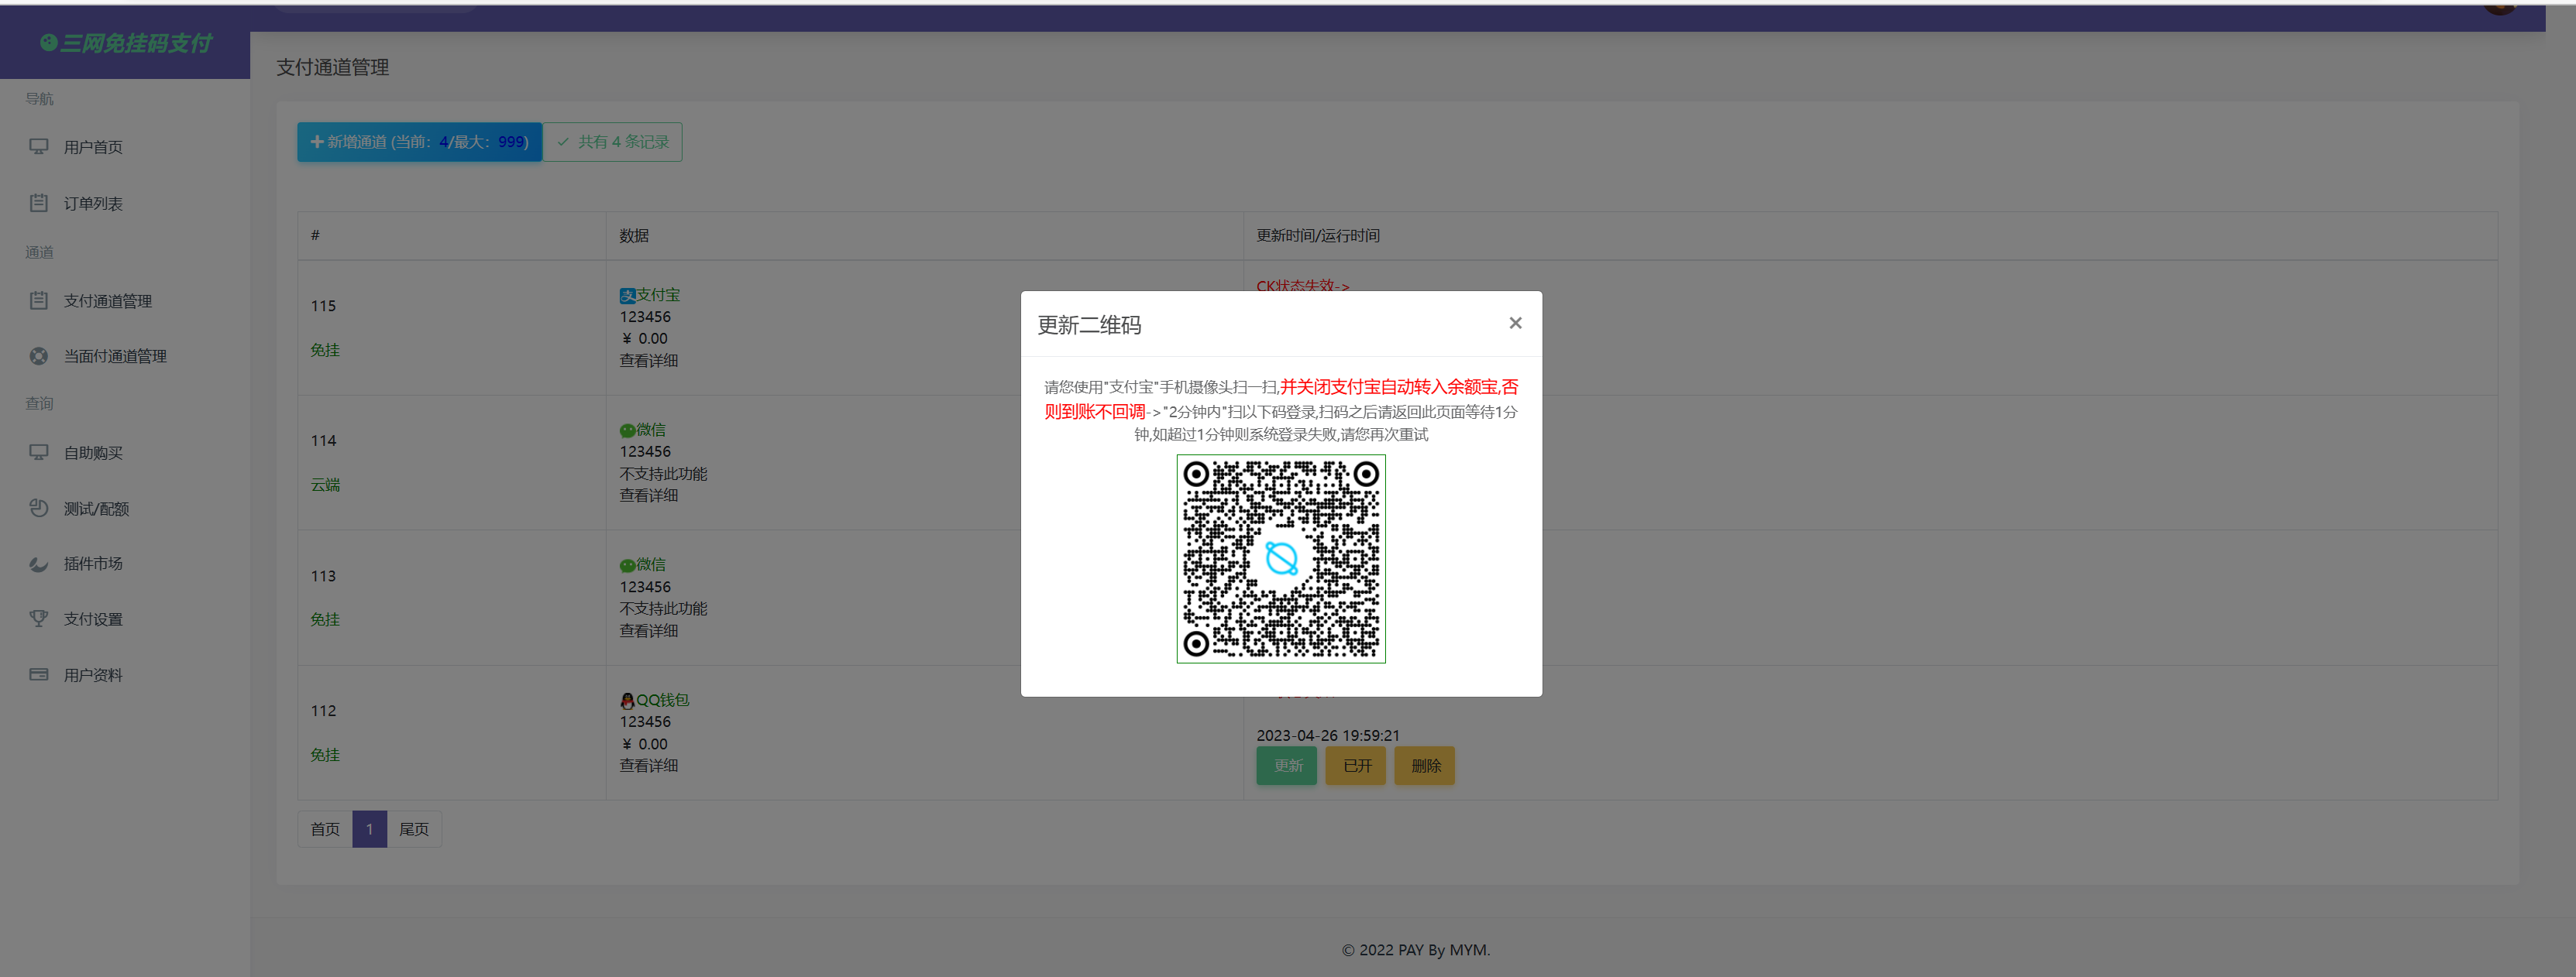Click the QR code image in dialog
Screen dimensions: 2576x977
(x=1280, y=558)
